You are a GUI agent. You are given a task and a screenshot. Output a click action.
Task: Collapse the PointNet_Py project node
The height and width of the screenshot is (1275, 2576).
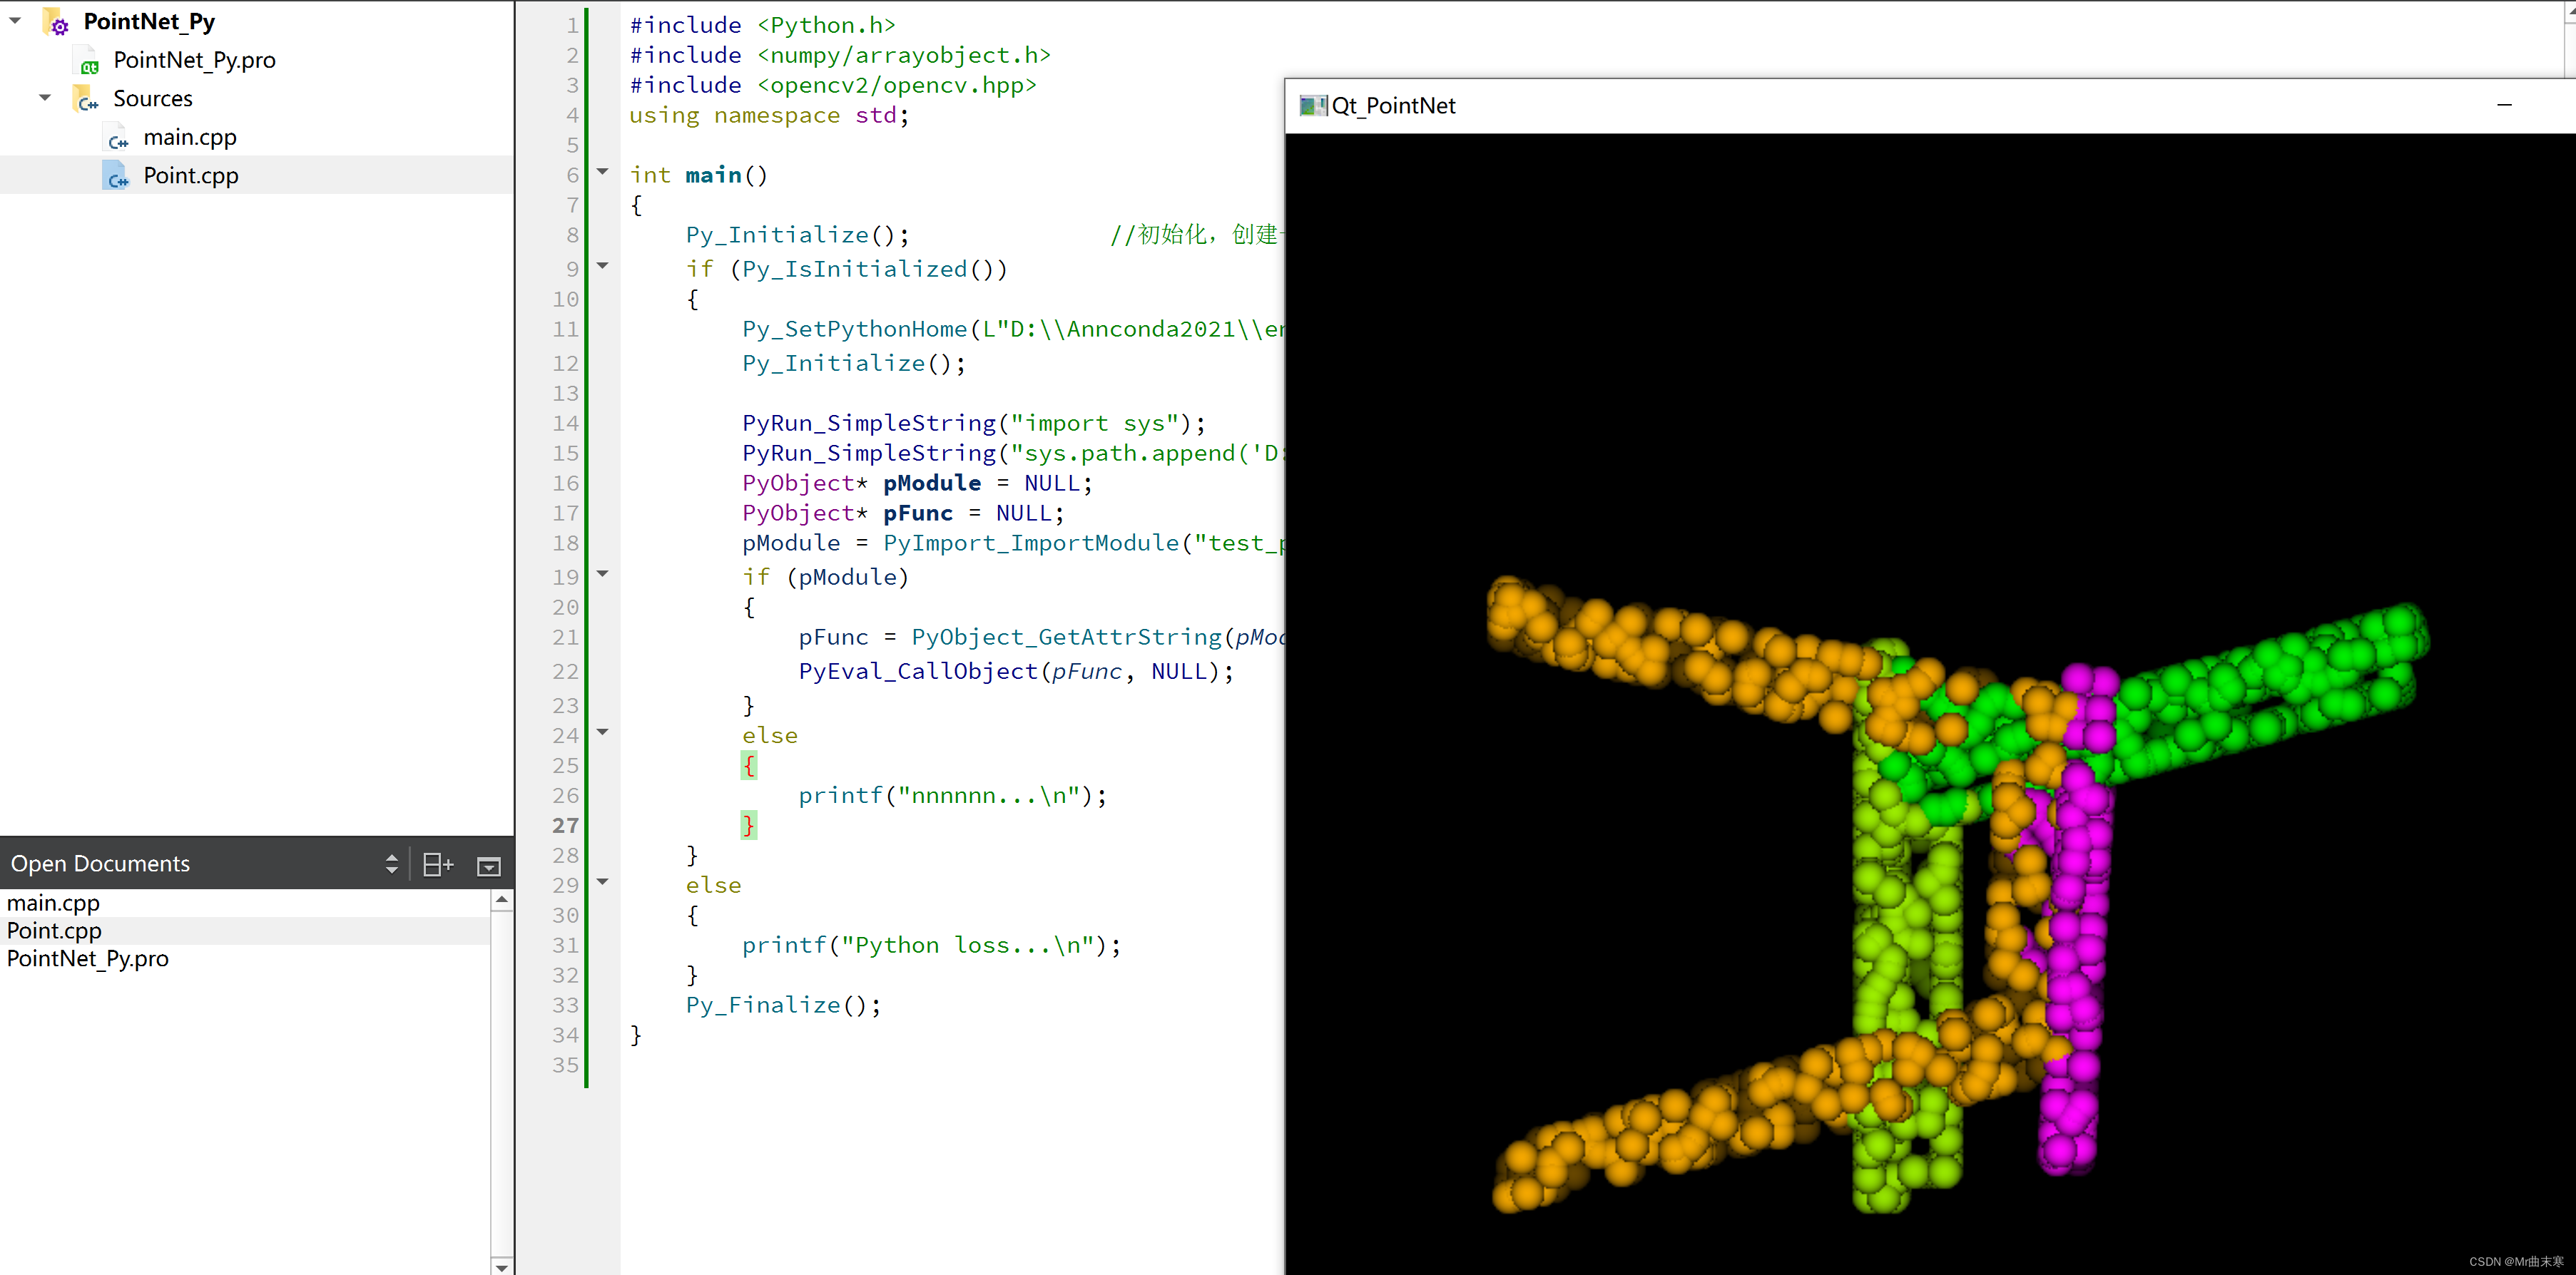point(14,21)
